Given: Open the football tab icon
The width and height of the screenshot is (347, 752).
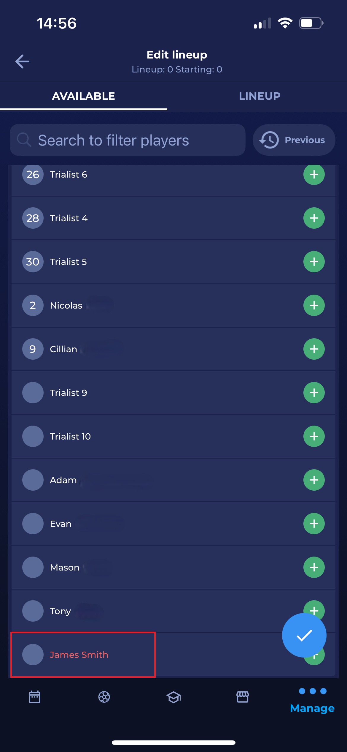Looking at the screenshot, I should click(x=104, y=697).
